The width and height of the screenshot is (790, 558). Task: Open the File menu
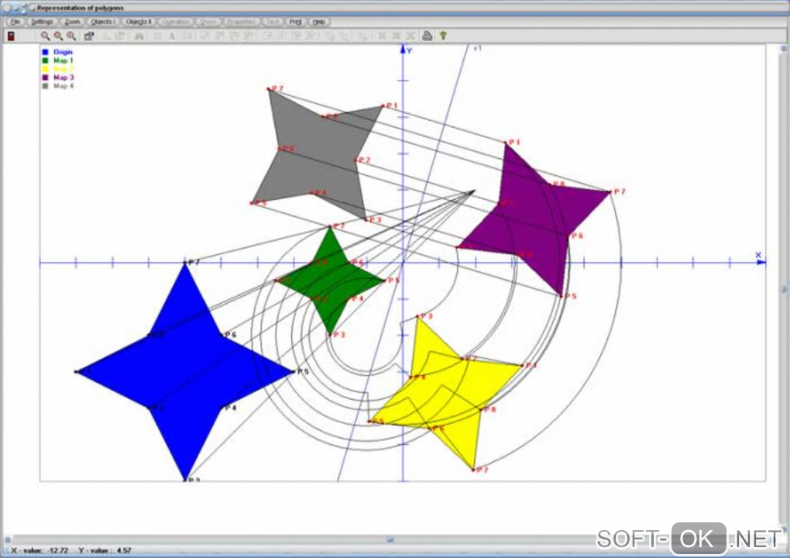(15, 22)
